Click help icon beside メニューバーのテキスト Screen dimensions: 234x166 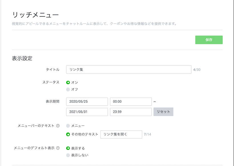(x=58, y=126)
